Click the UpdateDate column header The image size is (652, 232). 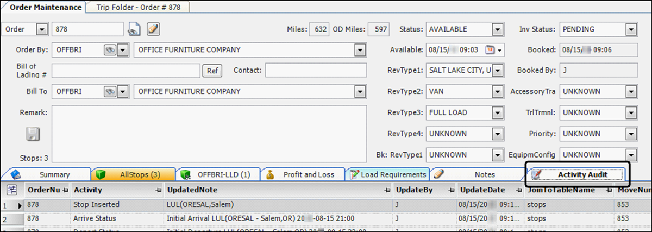coord(481,190)
